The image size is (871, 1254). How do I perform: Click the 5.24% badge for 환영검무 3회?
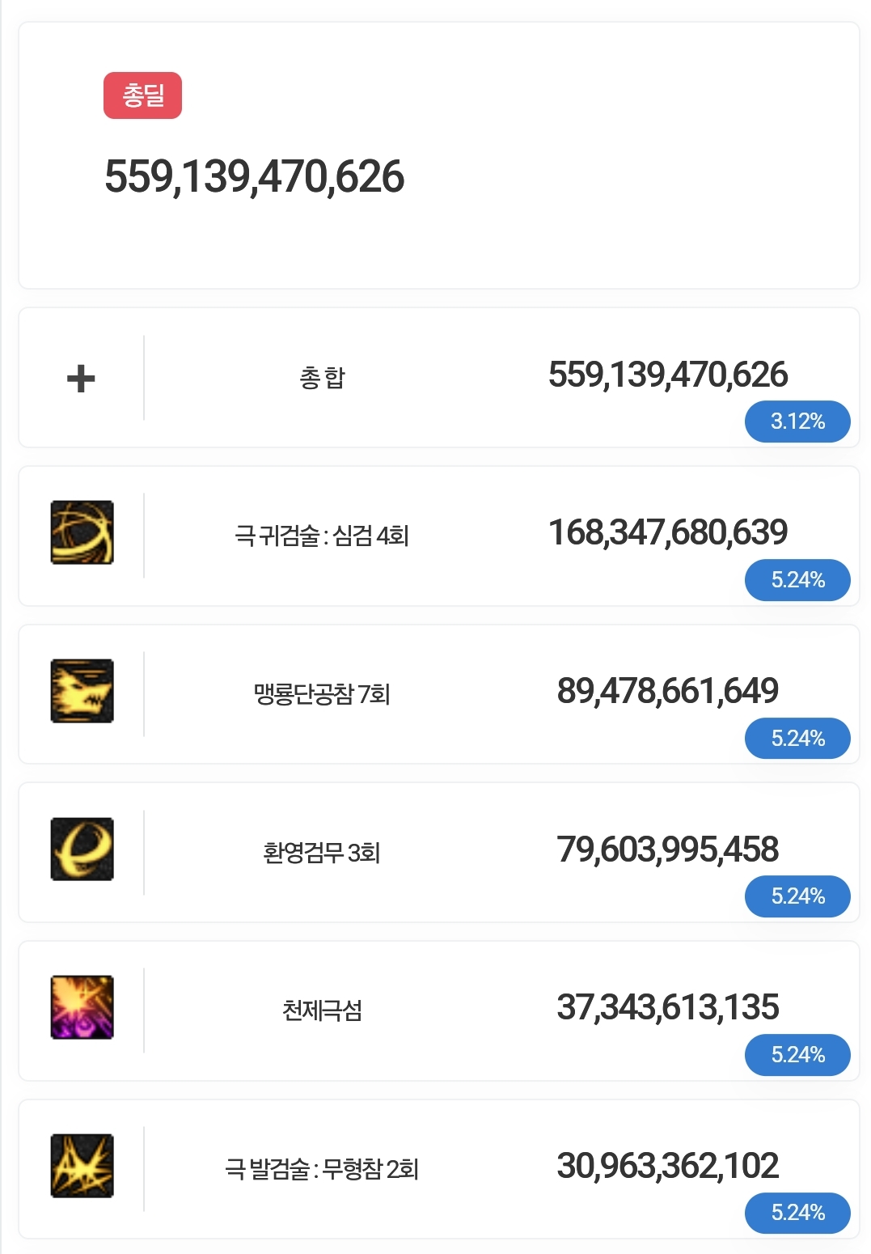tap(797, 896)
